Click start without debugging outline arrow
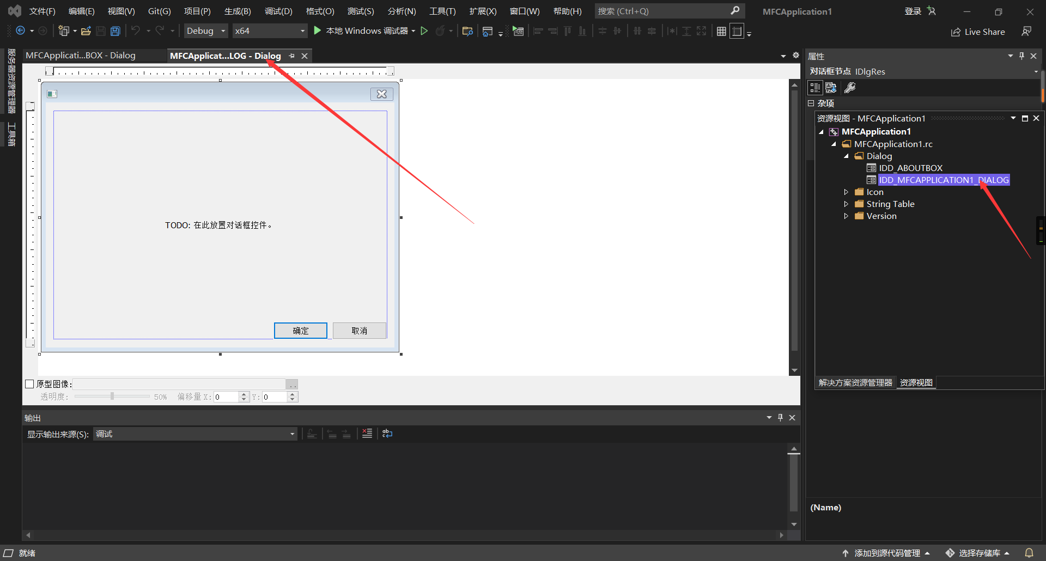The width and height of the screenshot is (1046, 561). (424, 31)
